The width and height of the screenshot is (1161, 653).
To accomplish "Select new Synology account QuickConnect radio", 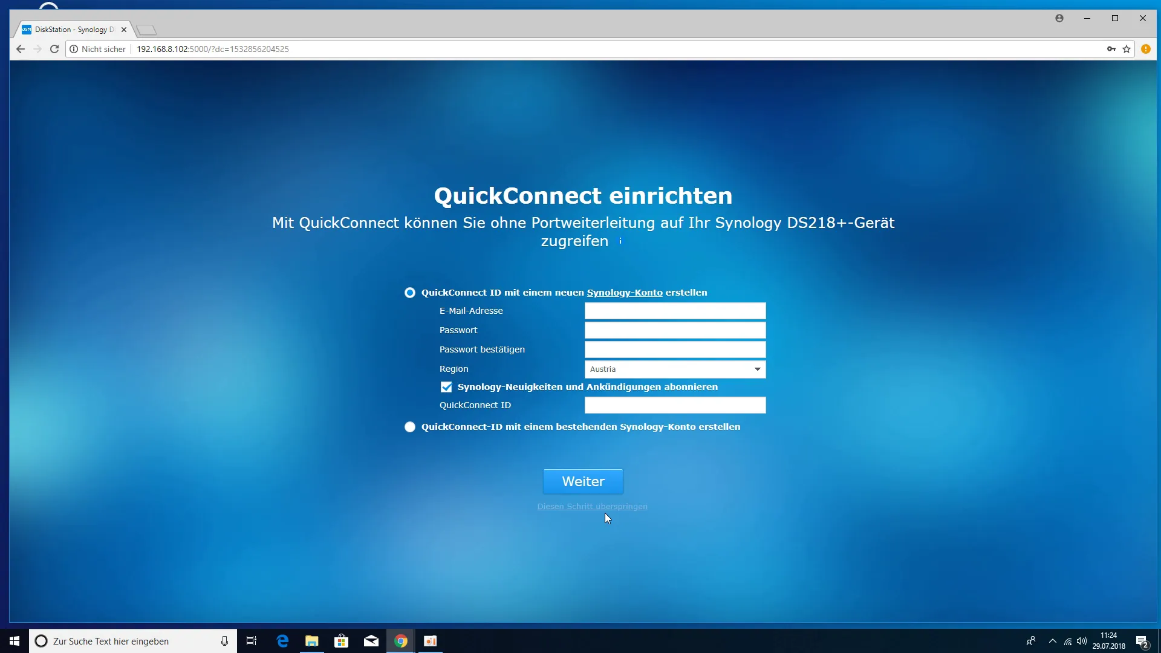I will click(x=410, y=293).
